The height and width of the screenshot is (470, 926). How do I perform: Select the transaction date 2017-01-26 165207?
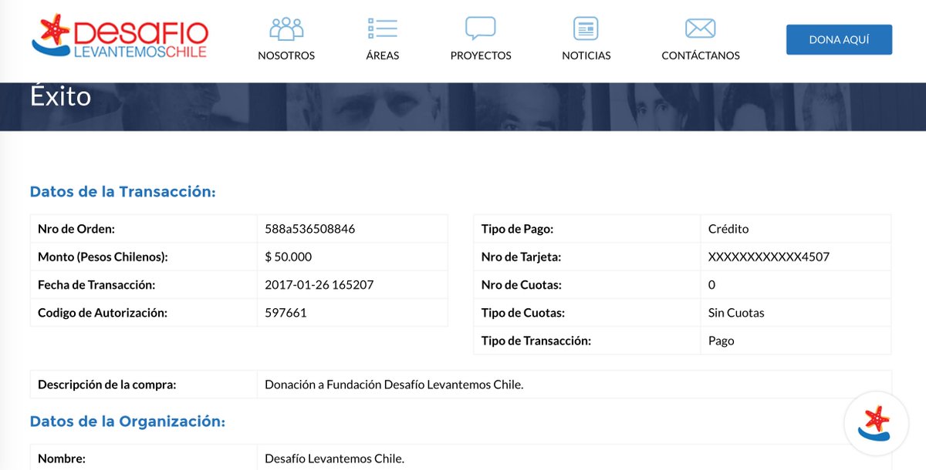coord(319,284)
